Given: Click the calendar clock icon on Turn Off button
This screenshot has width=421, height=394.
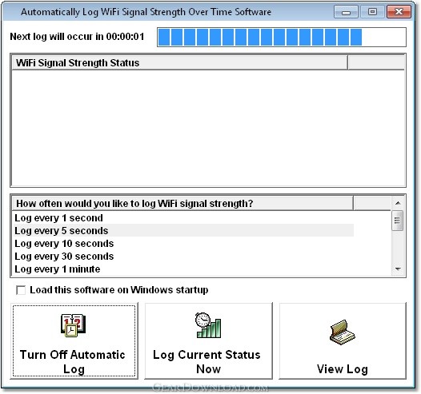Looking at the screenshot, I should (x=73, y=325).
